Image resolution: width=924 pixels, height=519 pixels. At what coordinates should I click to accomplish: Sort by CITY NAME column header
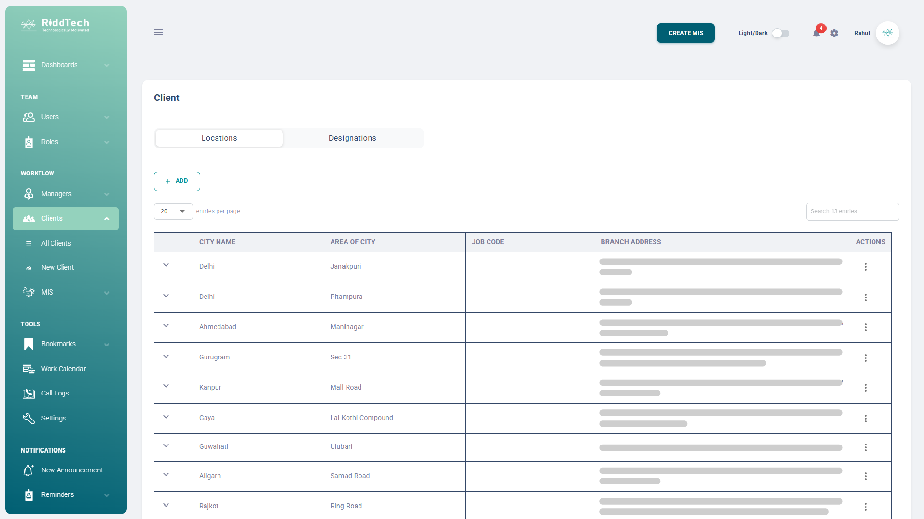[258, 242]
